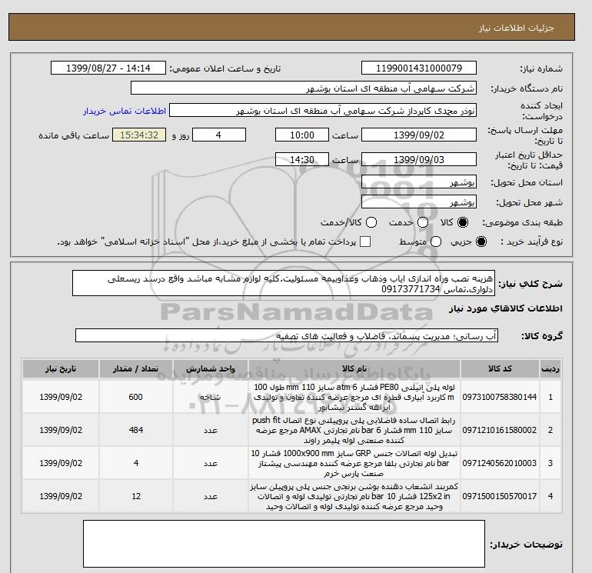The height and width of the screenshot is (573, 592).
Task: Click the تعداد / مقدار column header
Action: [x=136, y=368]
